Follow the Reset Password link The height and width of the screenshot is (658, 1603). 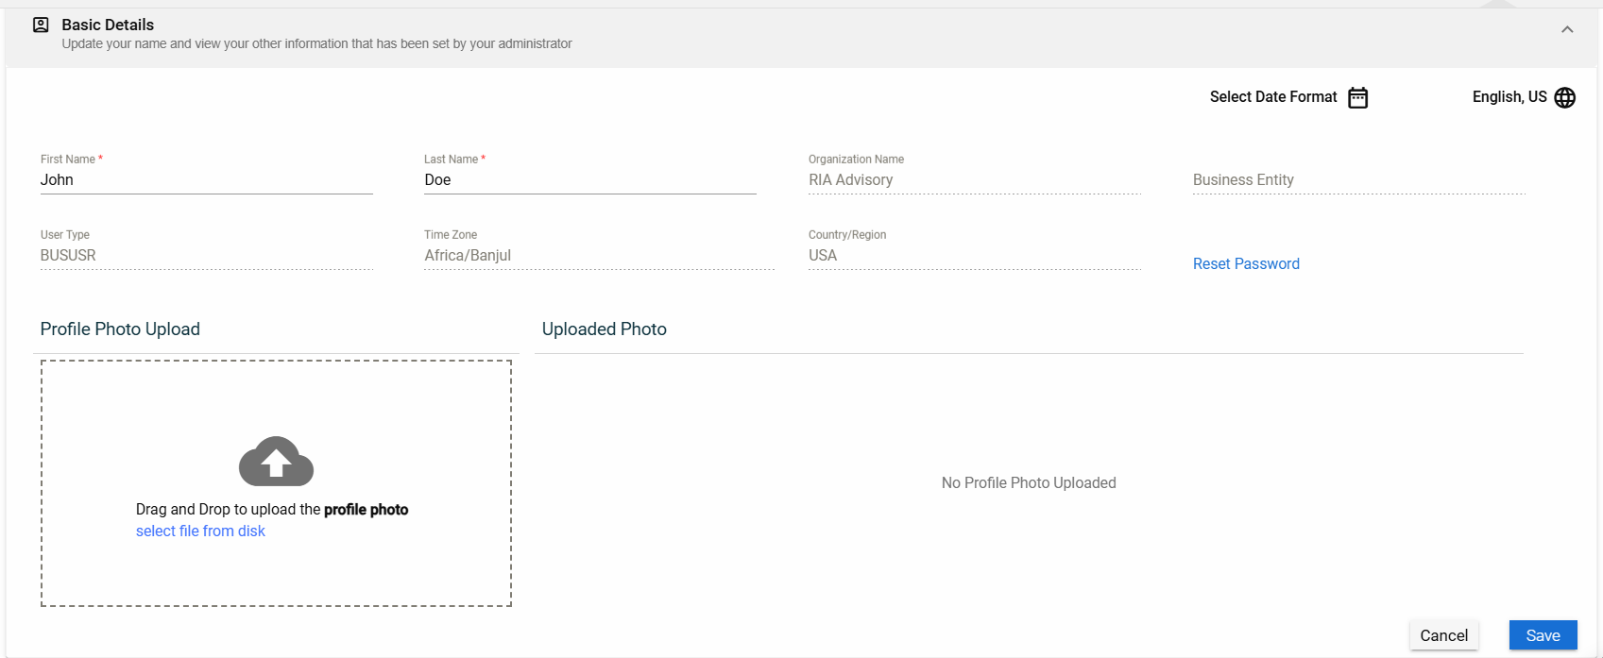tap(1245, 264)
